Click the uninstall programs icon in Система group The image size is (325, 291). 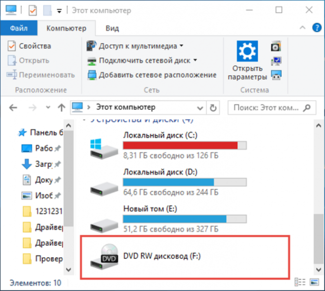point(276,46)
